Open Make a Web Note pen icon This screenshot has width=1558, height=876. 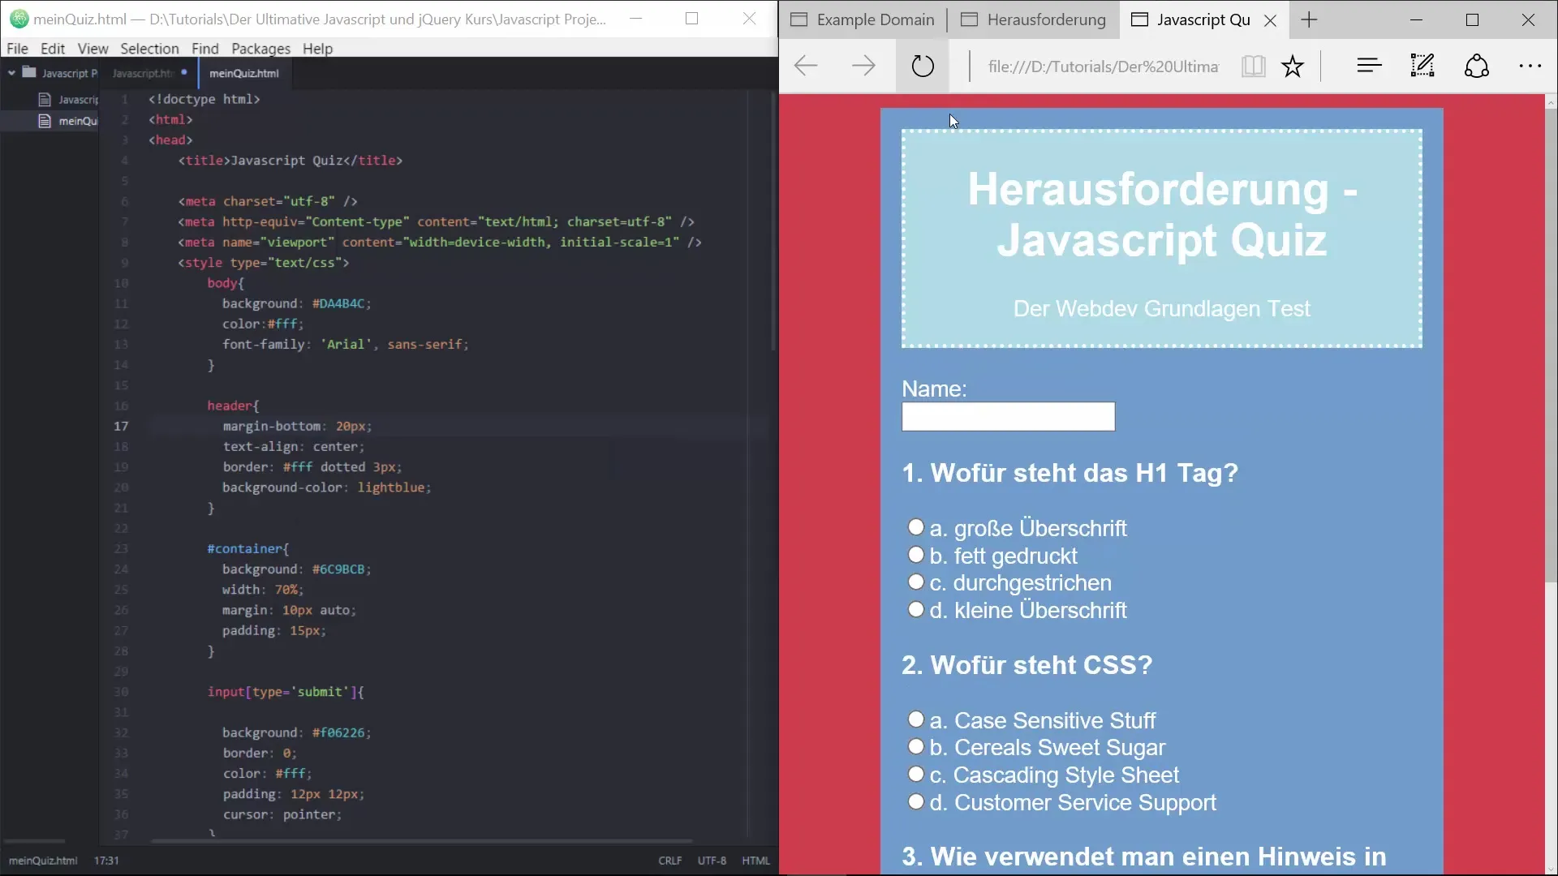click(1422, 66)
